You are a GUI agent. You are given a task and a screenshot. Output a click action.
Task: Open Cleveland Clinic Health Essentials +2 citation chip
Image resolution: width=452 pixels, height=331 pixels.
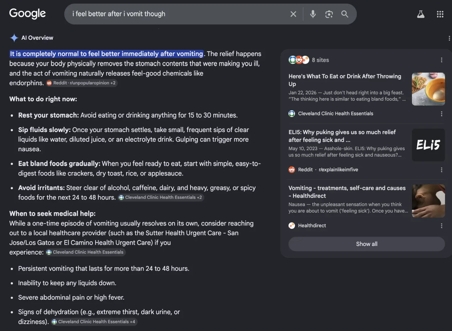tap(161, 197)
